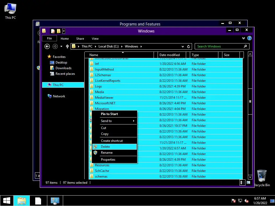The width and height of the screenshot is (275, 206).
Task: Click the New folder quick access icon
Action: coord(59,31)
